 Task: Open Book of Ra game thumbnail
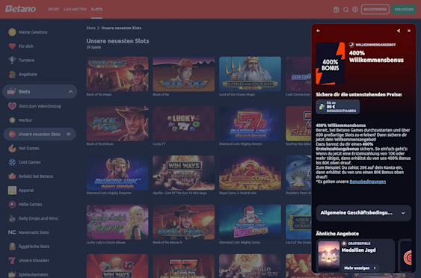pyautogui.click(x=184, y=74)
